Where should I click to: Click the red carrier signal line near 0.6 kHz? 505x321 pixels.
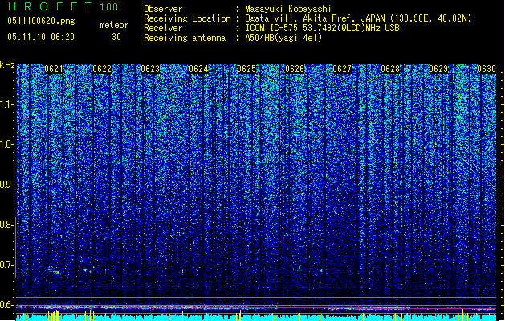256,308
